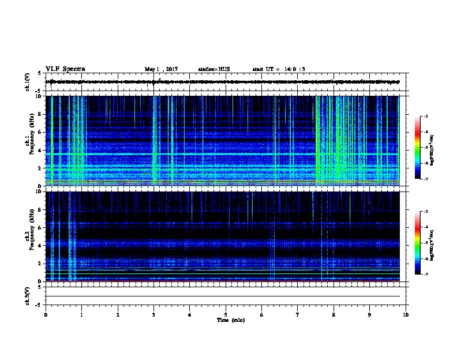Click the ch.2 spectrogram color bar
Image resolution: width=457 pixels, height=353 pixels.
pos(417,243)
